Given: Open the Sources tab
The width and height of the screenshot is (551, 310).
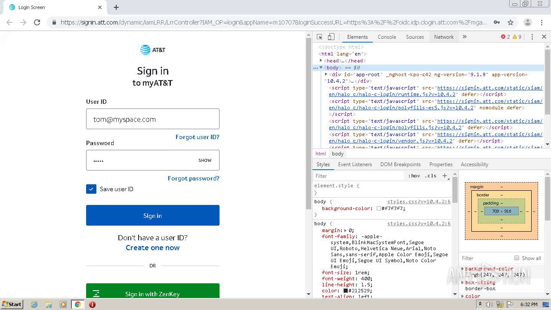Looking at the screenshot, I should click(415, 37).
